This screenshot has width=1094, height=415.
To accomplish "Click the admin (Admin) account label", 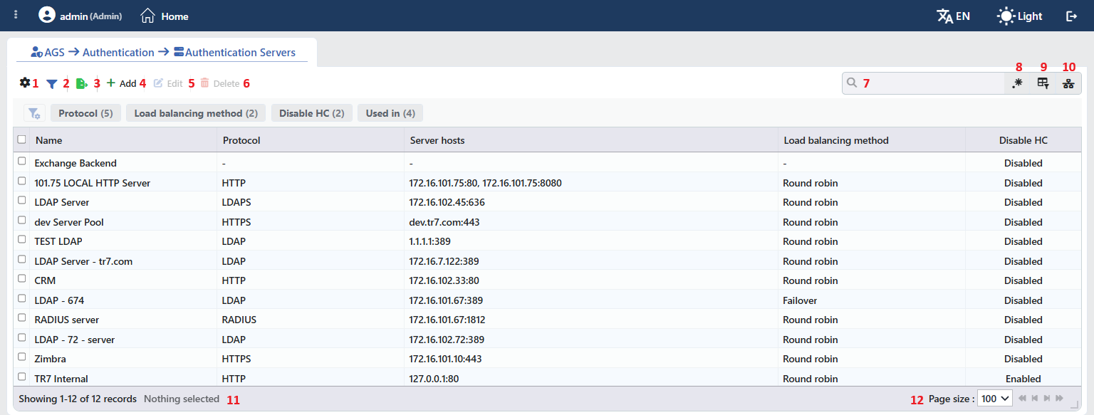I will click(90, 16).
